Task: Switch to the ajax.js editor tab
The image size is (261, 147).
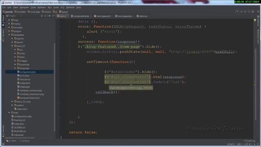Action: tap(62, 16)
